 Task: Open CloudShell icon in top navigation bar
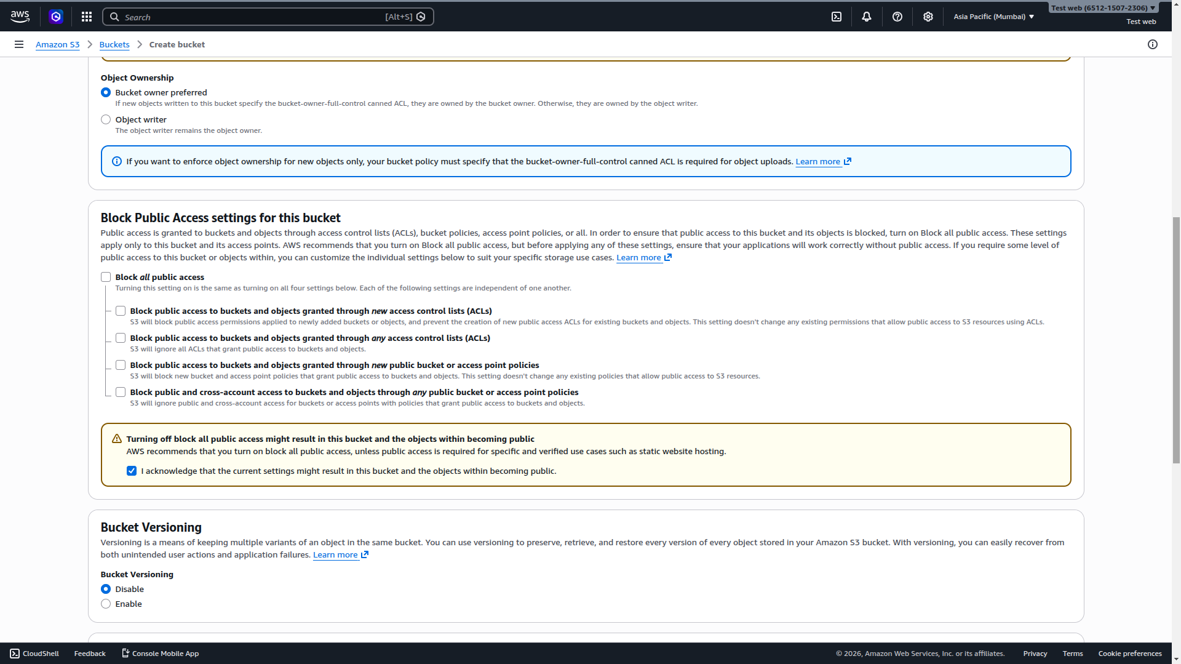coord(837,17)
